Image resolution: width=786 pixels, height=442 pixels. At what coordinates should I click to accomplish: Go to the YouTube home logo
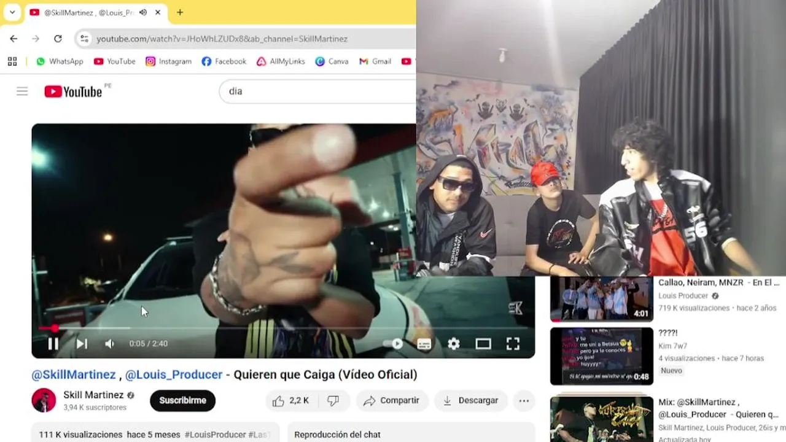click(73, 91)
